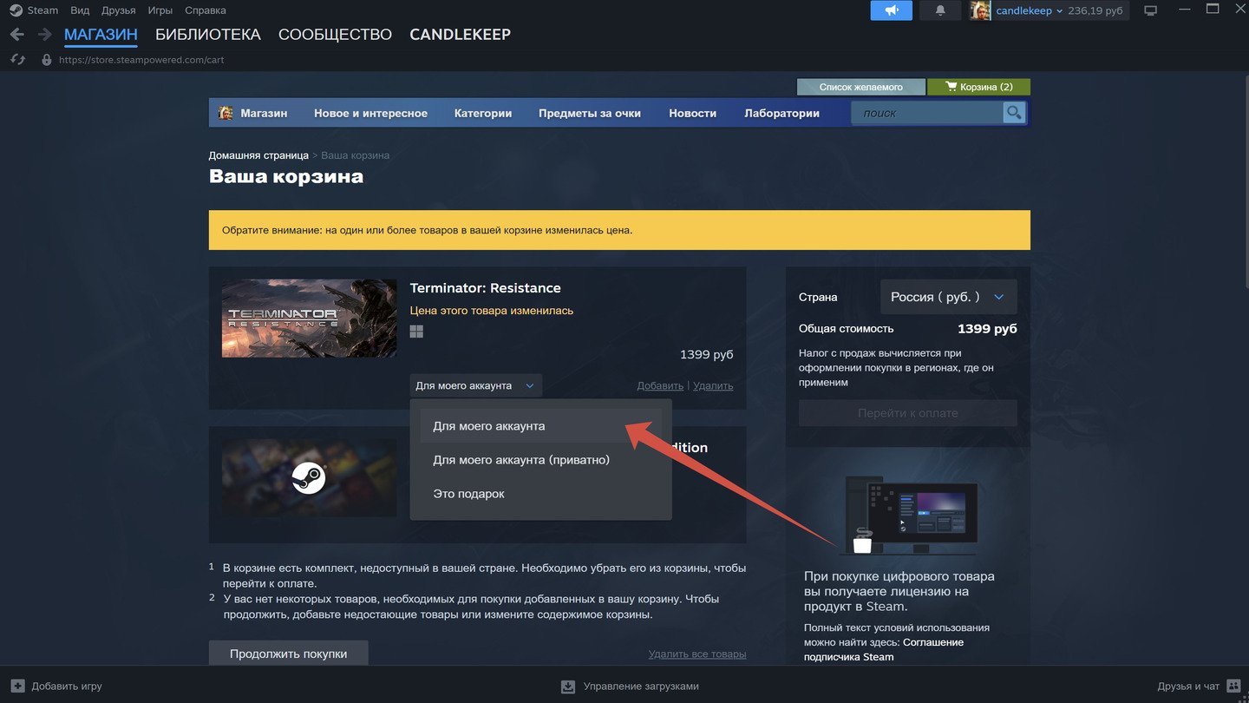This screenshot has height=703, width=1249.
Task: Click the Terminator: Resistance title
Action: click(486, 288)
